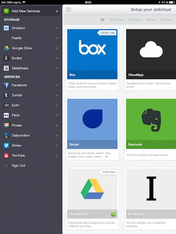Select the YouTube icon
176x234 pixels.
click(x=6, y=156)
